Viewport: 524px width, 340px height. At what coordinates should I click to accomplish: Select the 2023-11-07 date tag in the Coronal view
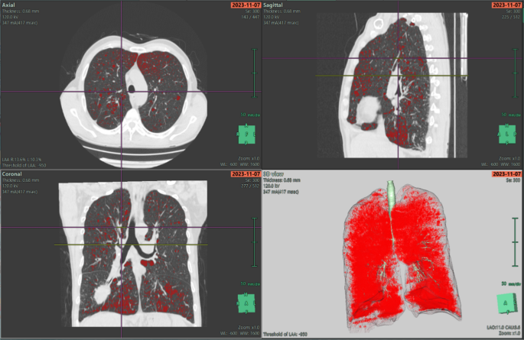[x=246, y=174]
